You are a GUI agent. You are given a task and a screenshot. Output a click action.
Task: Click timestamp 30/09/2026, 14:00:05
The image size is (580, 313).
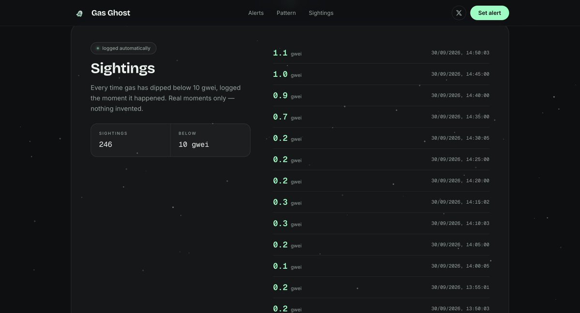pyautogui.click(x=460, y=266)
